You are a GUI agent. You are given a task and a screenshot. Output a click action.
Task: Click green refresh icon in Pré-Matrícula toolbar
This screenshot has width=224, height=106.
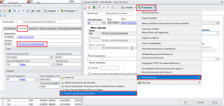tap(10, 11)
